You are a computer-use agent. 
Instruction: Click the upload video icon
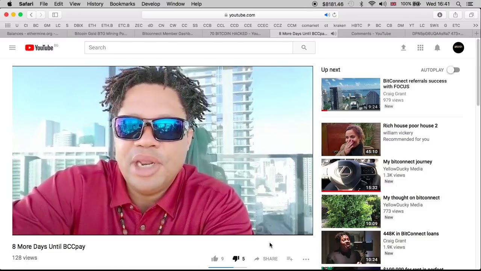(403, 47)
